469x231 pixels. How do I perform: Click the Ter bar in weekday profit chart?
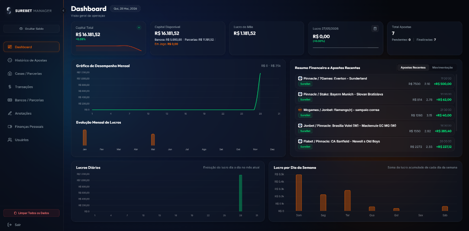(347, 200)
